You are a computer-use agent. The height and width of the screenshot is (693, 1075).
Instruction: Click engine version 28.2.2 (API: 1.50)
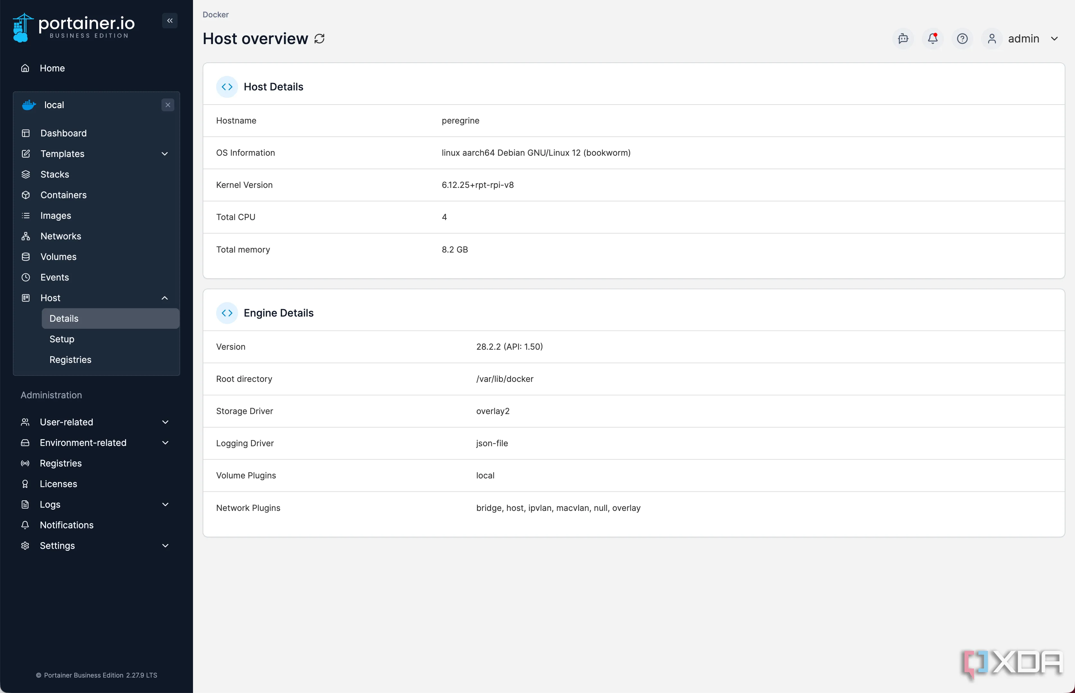(510, 347)
